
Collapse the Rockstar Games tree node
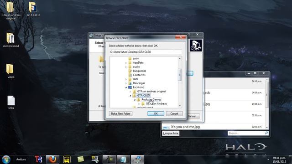coord(135,100)
